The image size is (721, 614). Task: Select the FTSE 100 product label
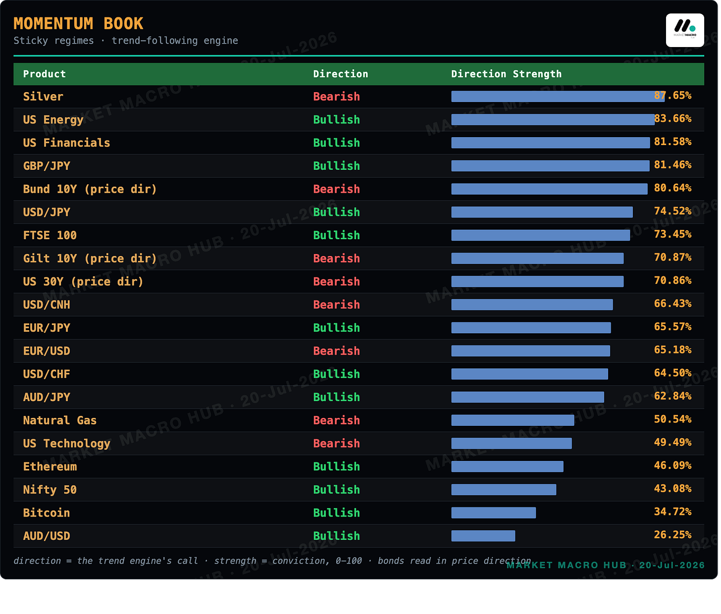pos(50,235)
